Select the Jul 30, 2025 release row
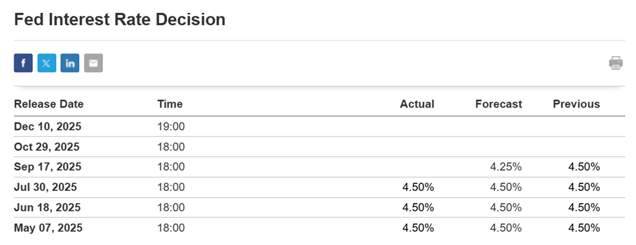Image resolution: width=636 pixels, height=245 pixels. pyautogui.click(x=319, y=187)
